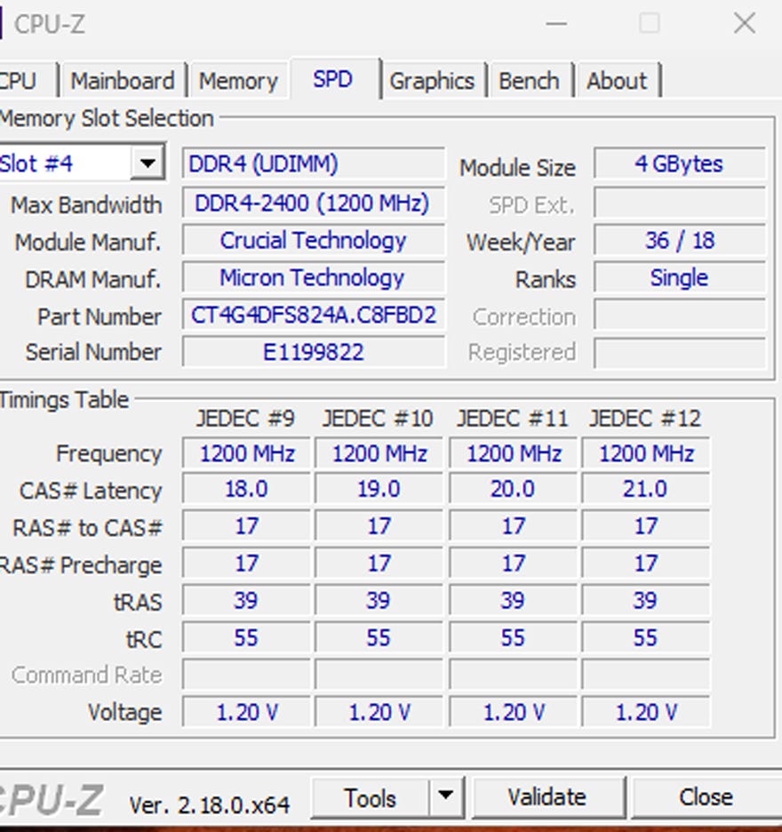
Task: Click the JEDEC #10 column header
Action: (x=378, y=418)
